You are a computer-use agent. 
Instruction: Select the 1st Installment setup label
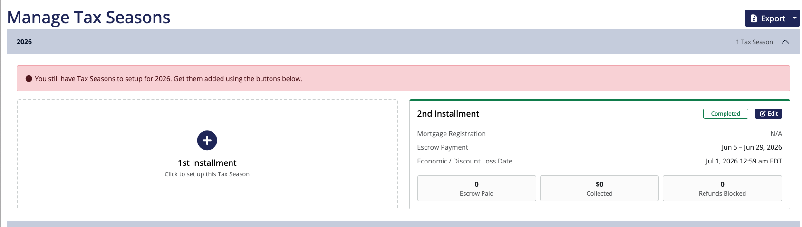click(x=207, y=163)
